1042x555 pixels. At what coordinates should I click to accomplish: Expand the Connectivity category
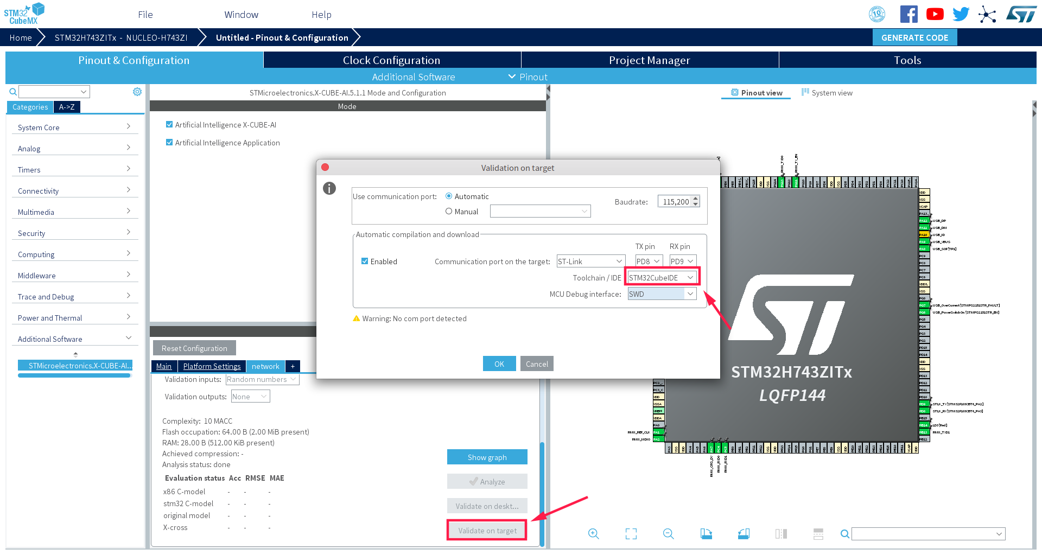point(74,191)
